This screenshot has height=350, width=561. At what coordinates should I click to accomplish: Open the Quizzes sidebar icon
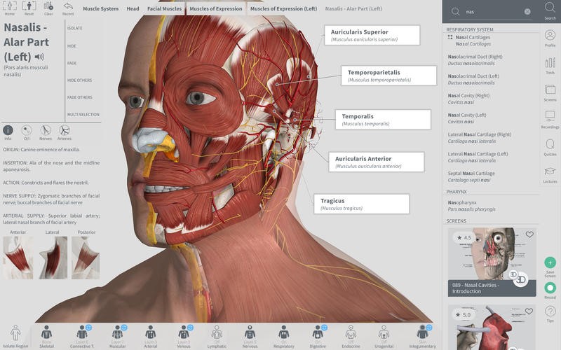tap(550, 146)
